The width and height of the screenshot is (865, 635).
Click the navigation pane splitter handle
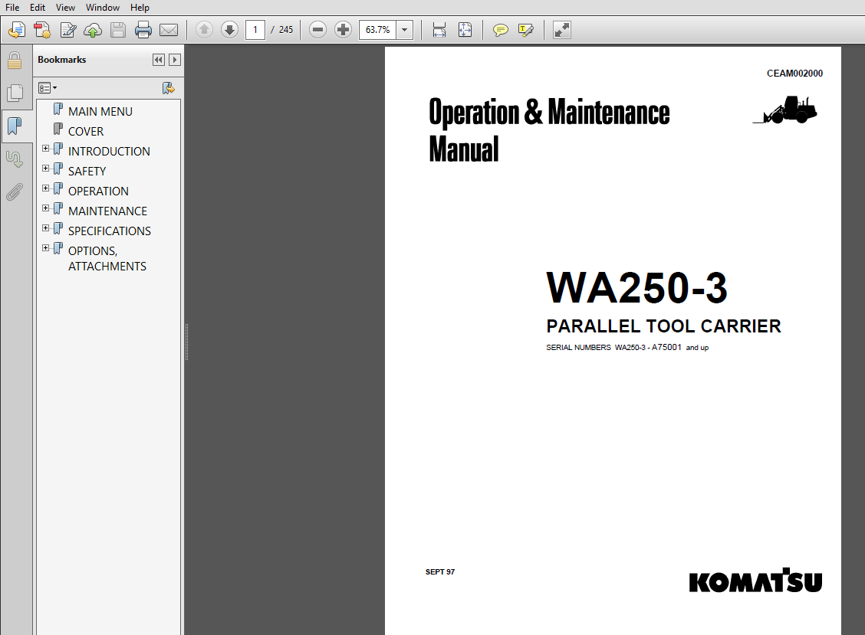186,342
